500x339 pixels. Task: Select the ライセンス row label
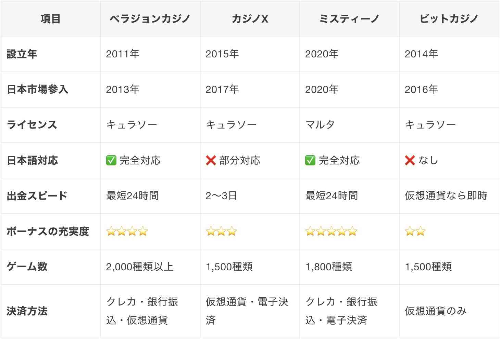(x=32, y=125)
